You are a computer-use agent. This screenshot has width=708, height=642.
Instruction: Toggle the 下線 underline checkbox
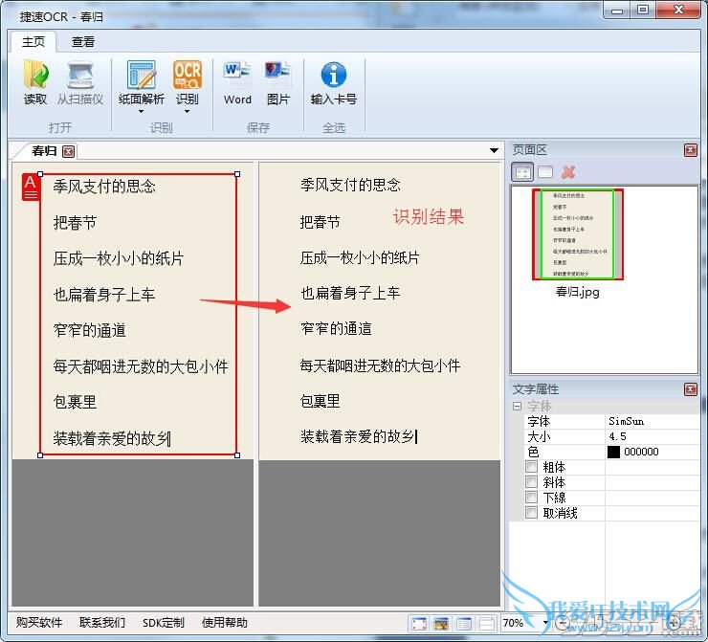click(x=531, y=498)
